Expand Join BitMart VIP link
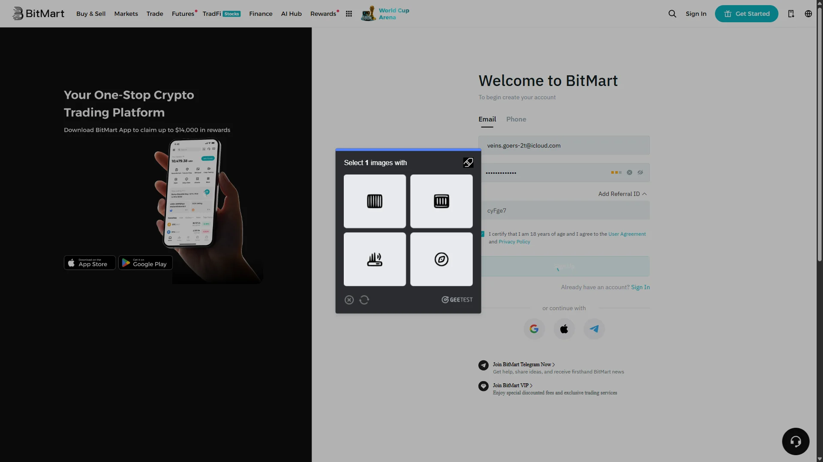The height and width of the screenshot is (462, 823). coord(513,385)
